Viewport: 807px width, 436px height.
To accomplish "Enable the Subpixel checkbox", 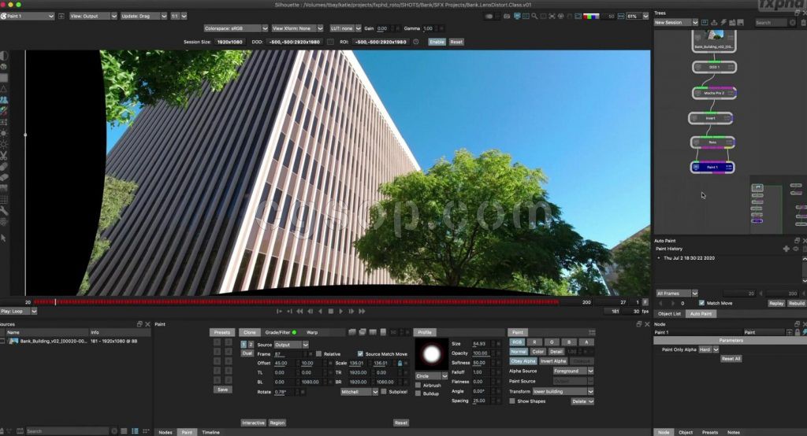I will pyautogui.click(x=384, y=392).
